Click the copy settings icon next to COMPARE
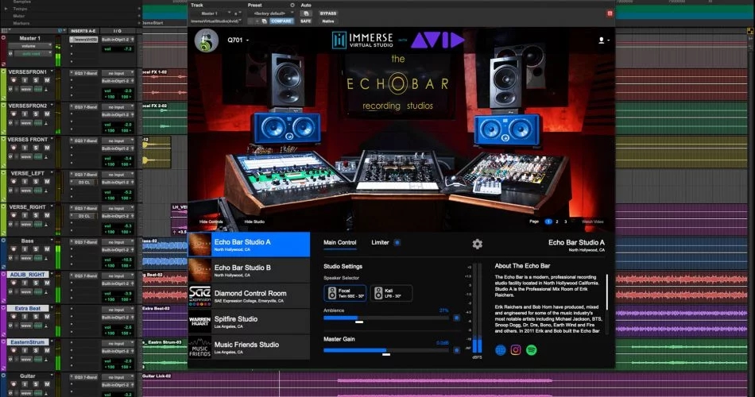 pos(264,21)
